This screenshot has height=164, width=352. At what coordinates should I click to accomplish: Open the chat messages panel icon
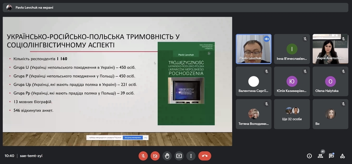pos(332,156)
